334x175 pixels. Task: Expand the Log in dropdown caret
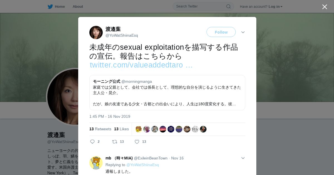pos(281,7)
